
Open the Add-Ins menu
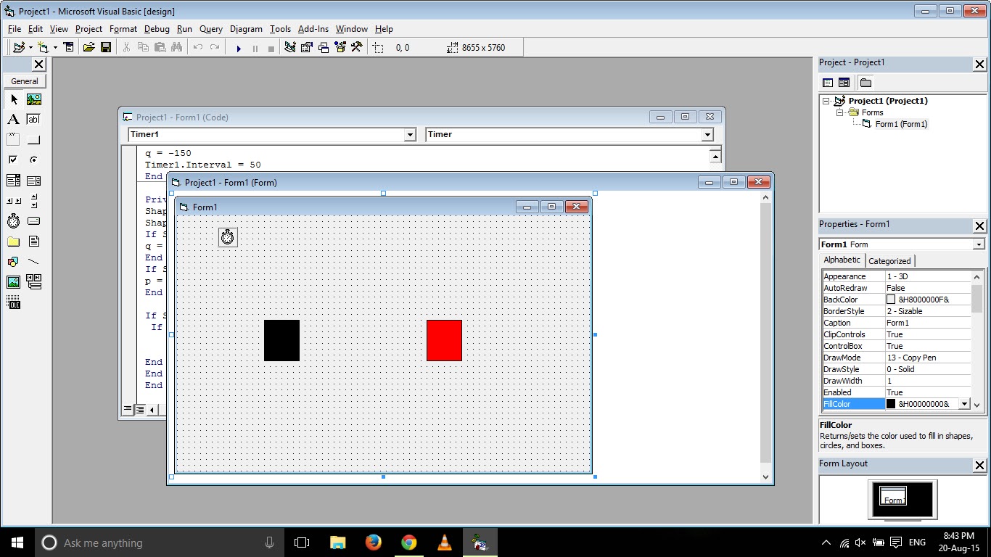(313, 29)
